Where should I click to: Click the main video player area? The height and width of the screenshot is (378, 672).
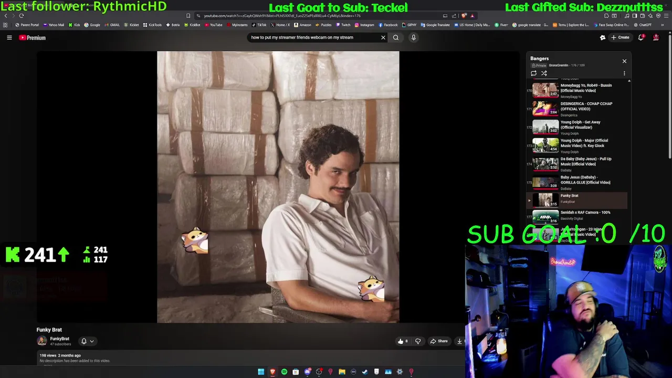pyautogui.click(x=278, y=187)
